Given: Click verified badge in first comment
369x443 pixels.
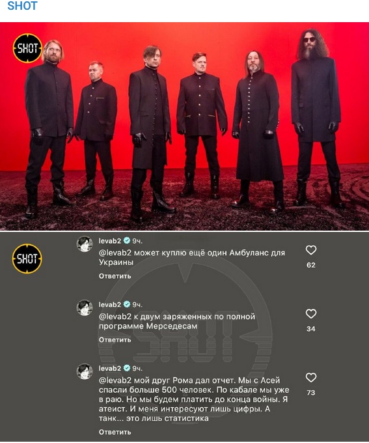Looking at the screenshot, I should [x=127, y=240].
